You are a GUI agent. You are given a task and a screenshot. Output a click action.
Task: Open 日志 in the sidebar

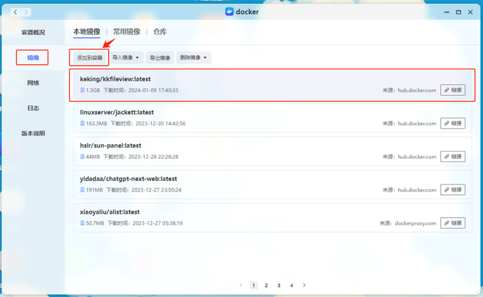tap(33, 108)
